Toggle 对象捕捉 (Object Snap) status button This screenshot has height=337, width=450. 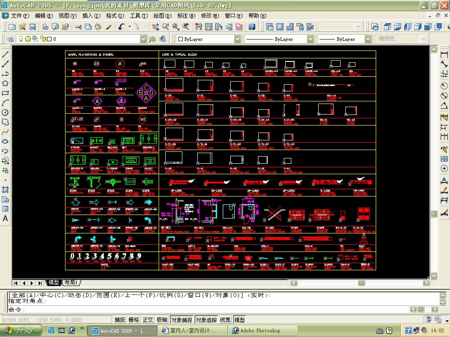[181, 320]
